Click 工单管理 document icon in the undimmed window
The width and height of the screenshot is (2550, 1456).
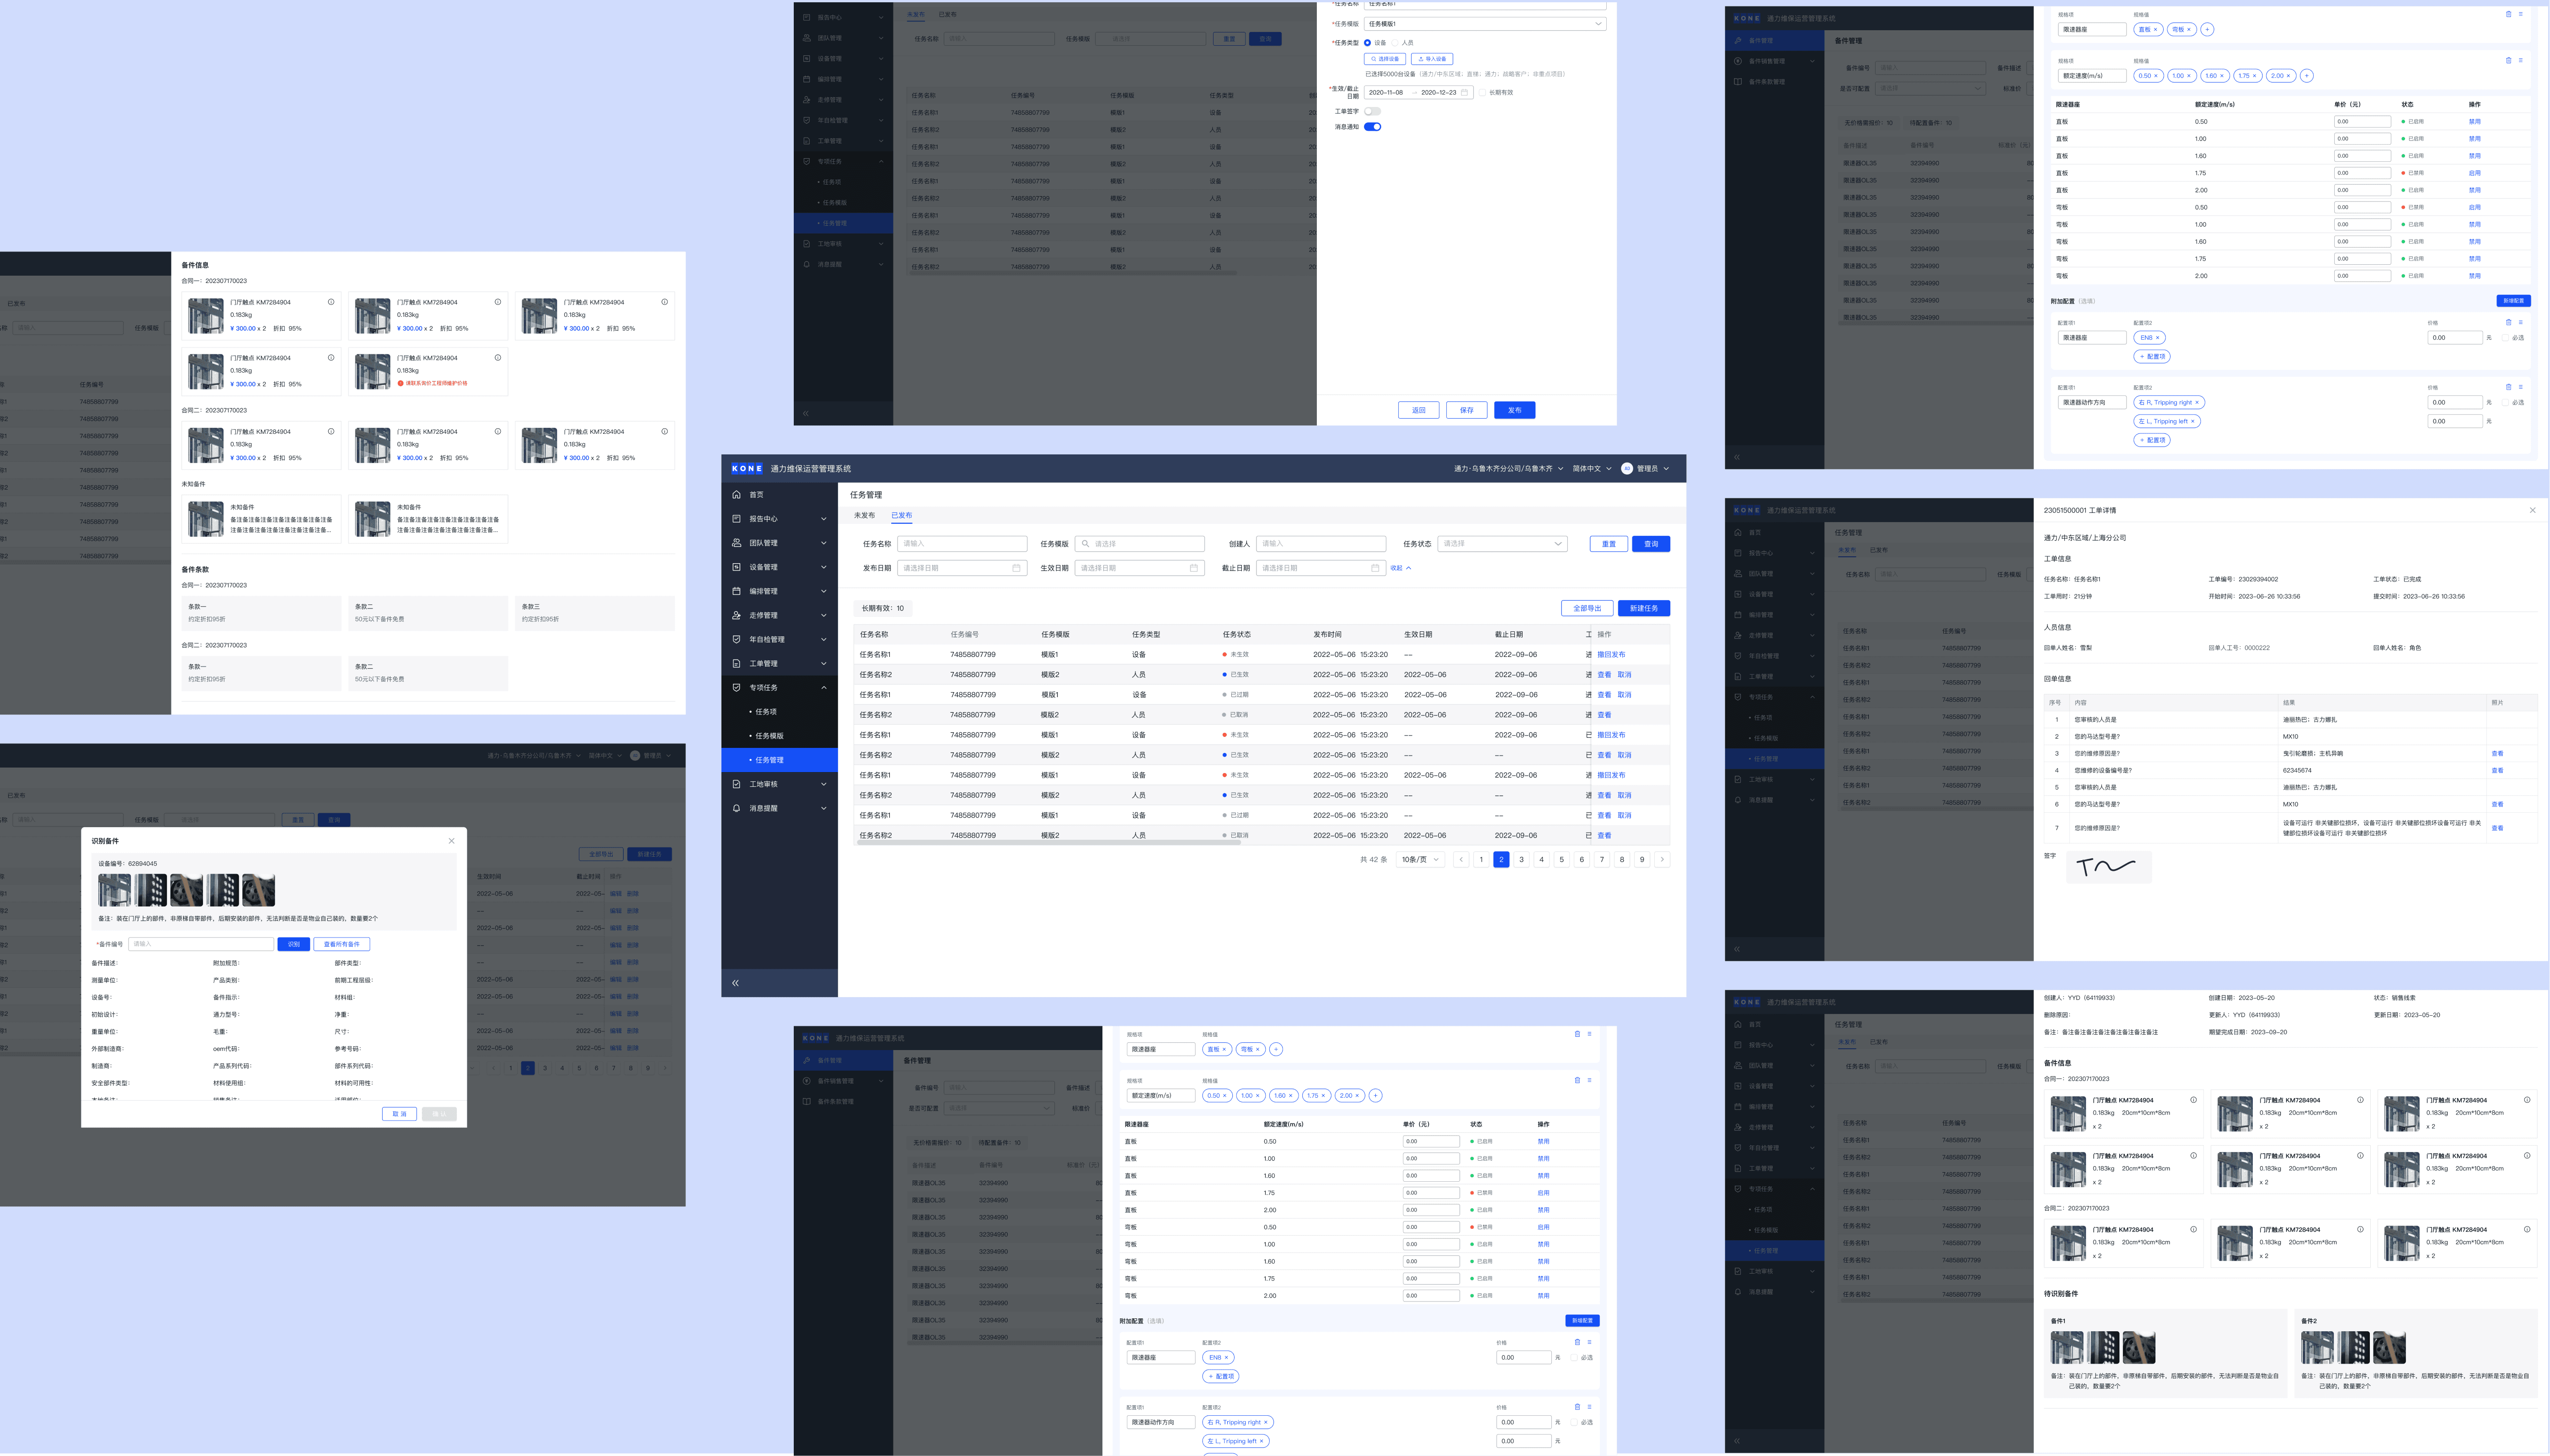pyautogui.click(x=736, y=663)
